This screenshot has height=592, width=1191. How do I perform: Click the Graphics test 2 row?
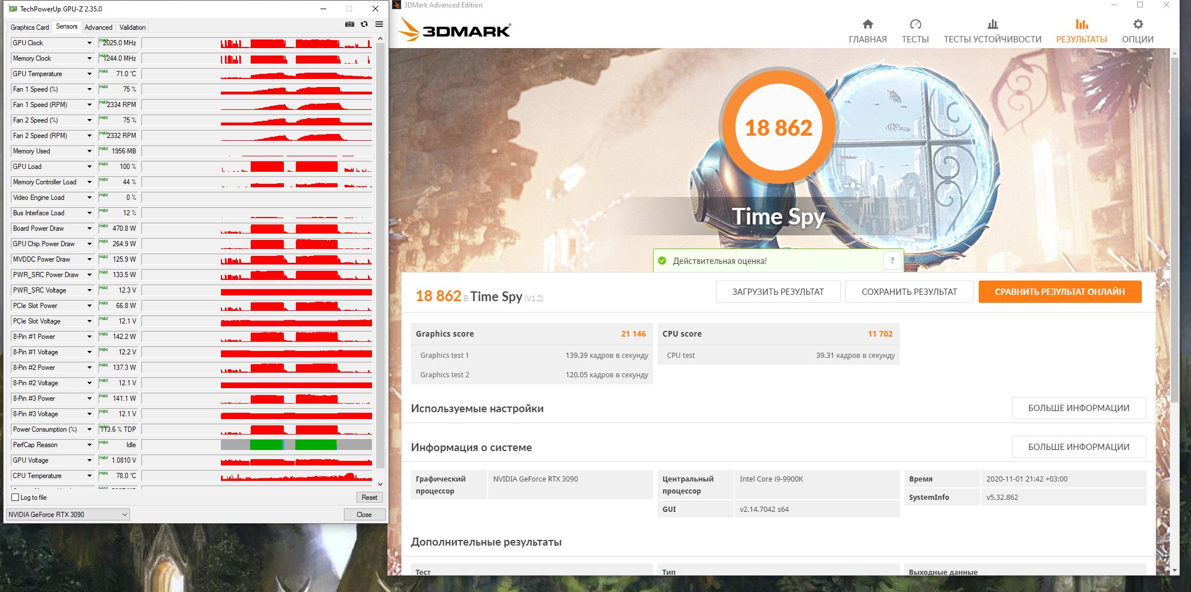(532, 374)
